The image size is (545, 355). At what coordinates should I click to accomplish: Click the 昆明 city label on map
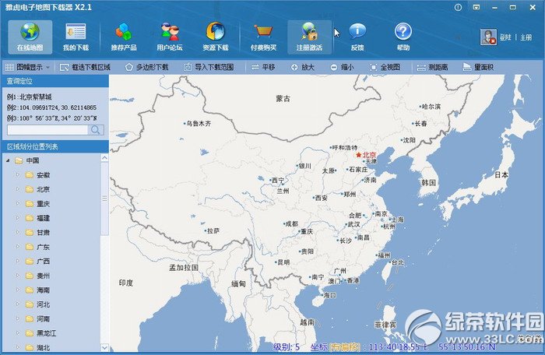click(283, 262)
